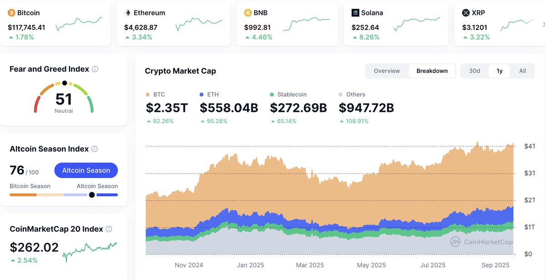Click the Bitcoin coin icon
This screenshot has height=280, width=545.
coord(11,13)
